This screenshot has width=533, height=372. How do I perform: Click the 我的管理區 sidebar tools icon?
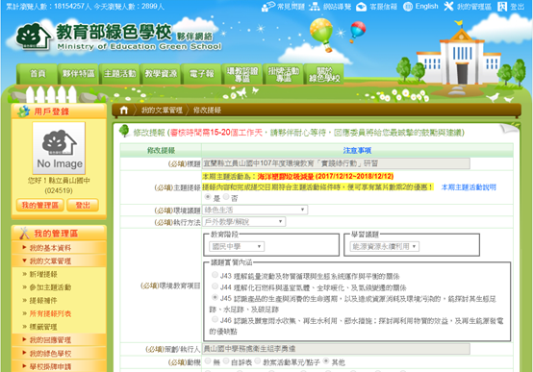(24, 234)
